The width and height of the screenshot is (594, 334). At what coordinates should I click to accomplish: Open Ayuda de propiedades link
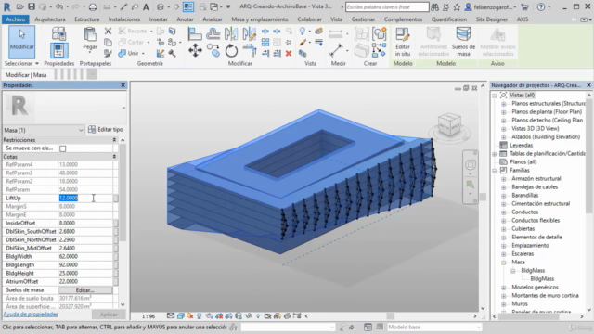coord(31,315)
